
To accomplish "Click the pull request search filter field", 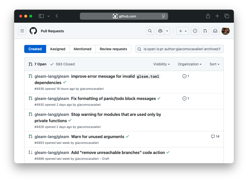I will pos(181,49).
